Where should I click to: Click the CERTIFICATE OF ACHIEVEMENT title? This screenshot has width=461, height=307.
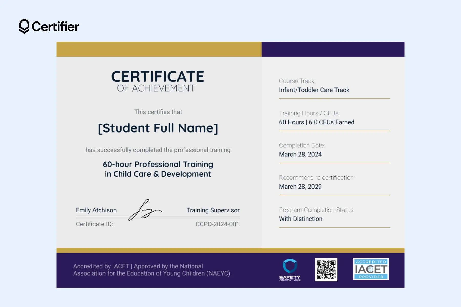[158, 81]
